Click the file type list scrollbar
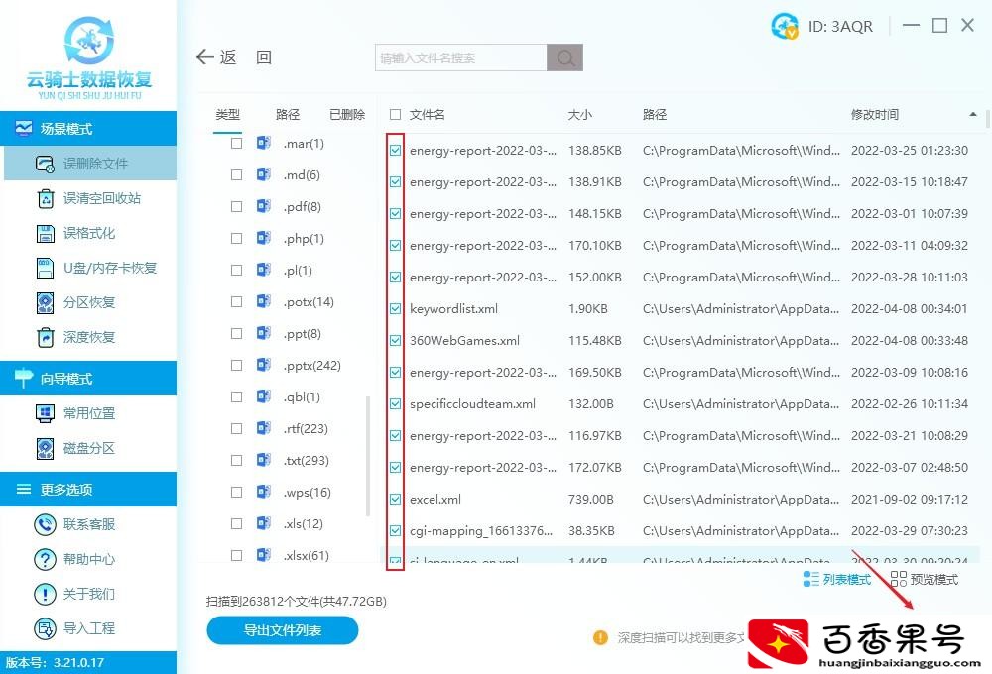 (368, 455)
